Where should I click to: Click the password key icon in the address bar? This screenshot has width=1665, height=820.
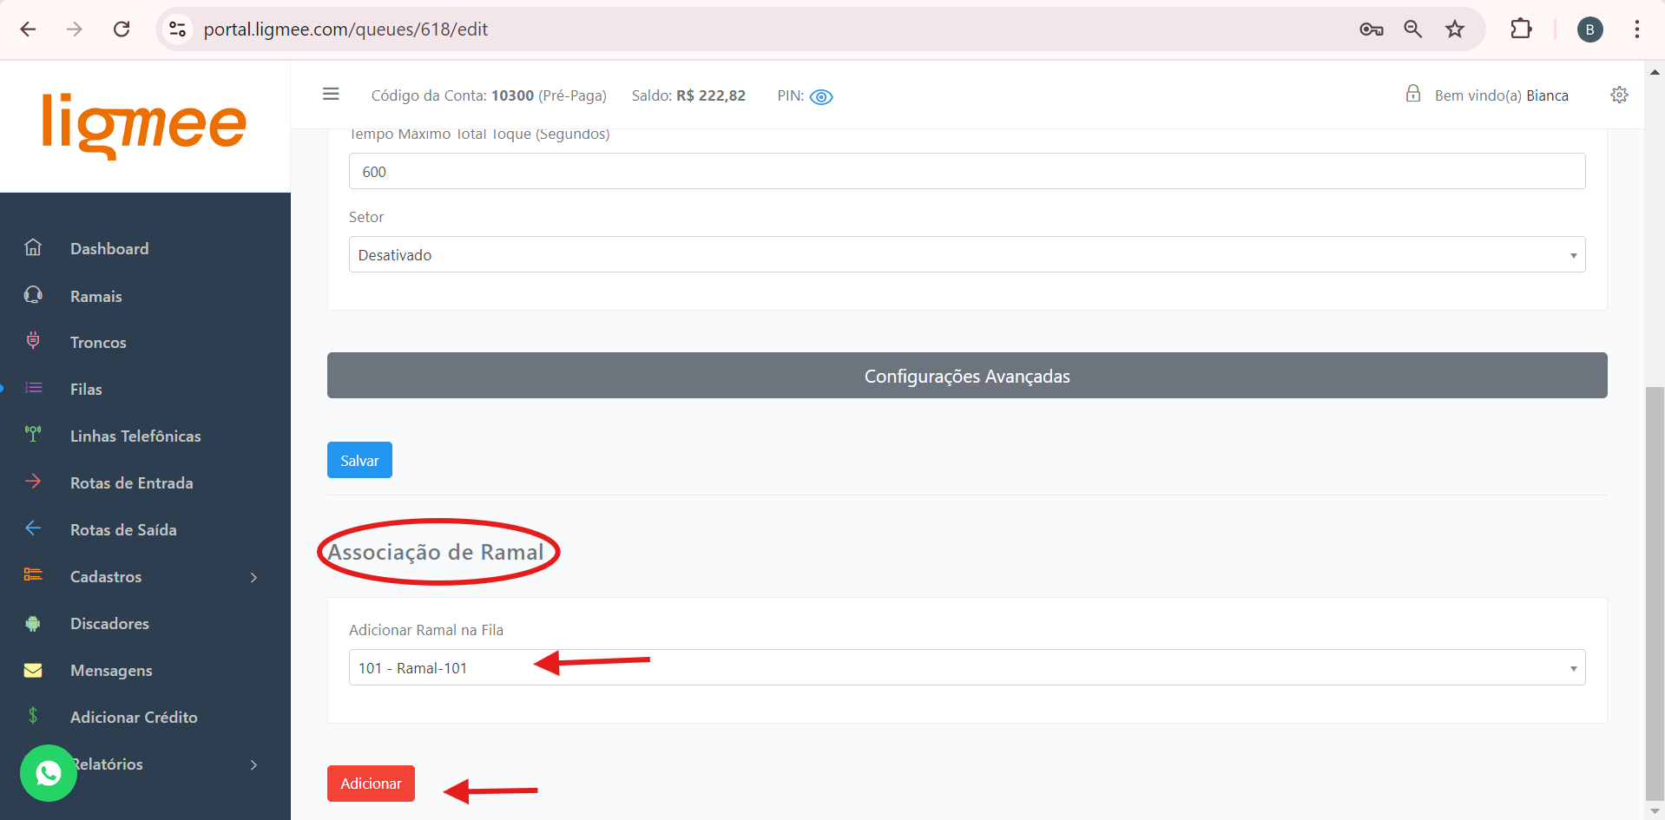tap(1371, 30)
